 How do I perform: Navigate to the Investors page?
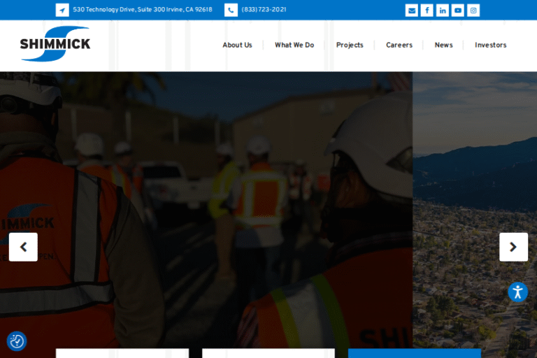point(490,45)
